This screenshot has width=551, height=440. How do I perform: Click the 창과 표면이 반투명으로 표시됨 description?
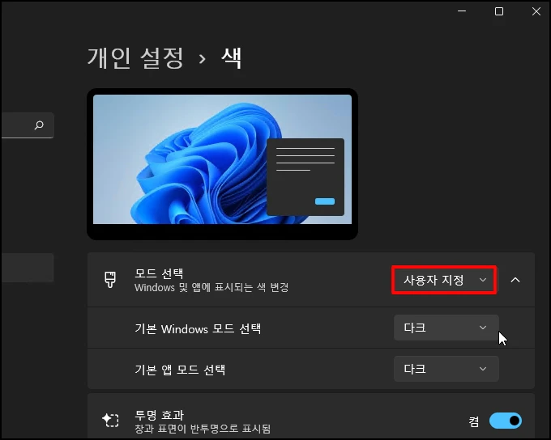pos(203,429)
